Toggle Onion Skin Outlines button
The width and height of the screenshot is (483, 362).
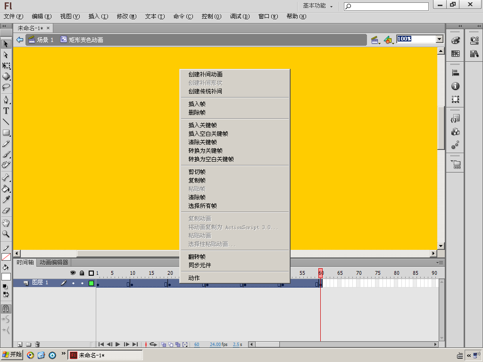(x=171, y=345)
